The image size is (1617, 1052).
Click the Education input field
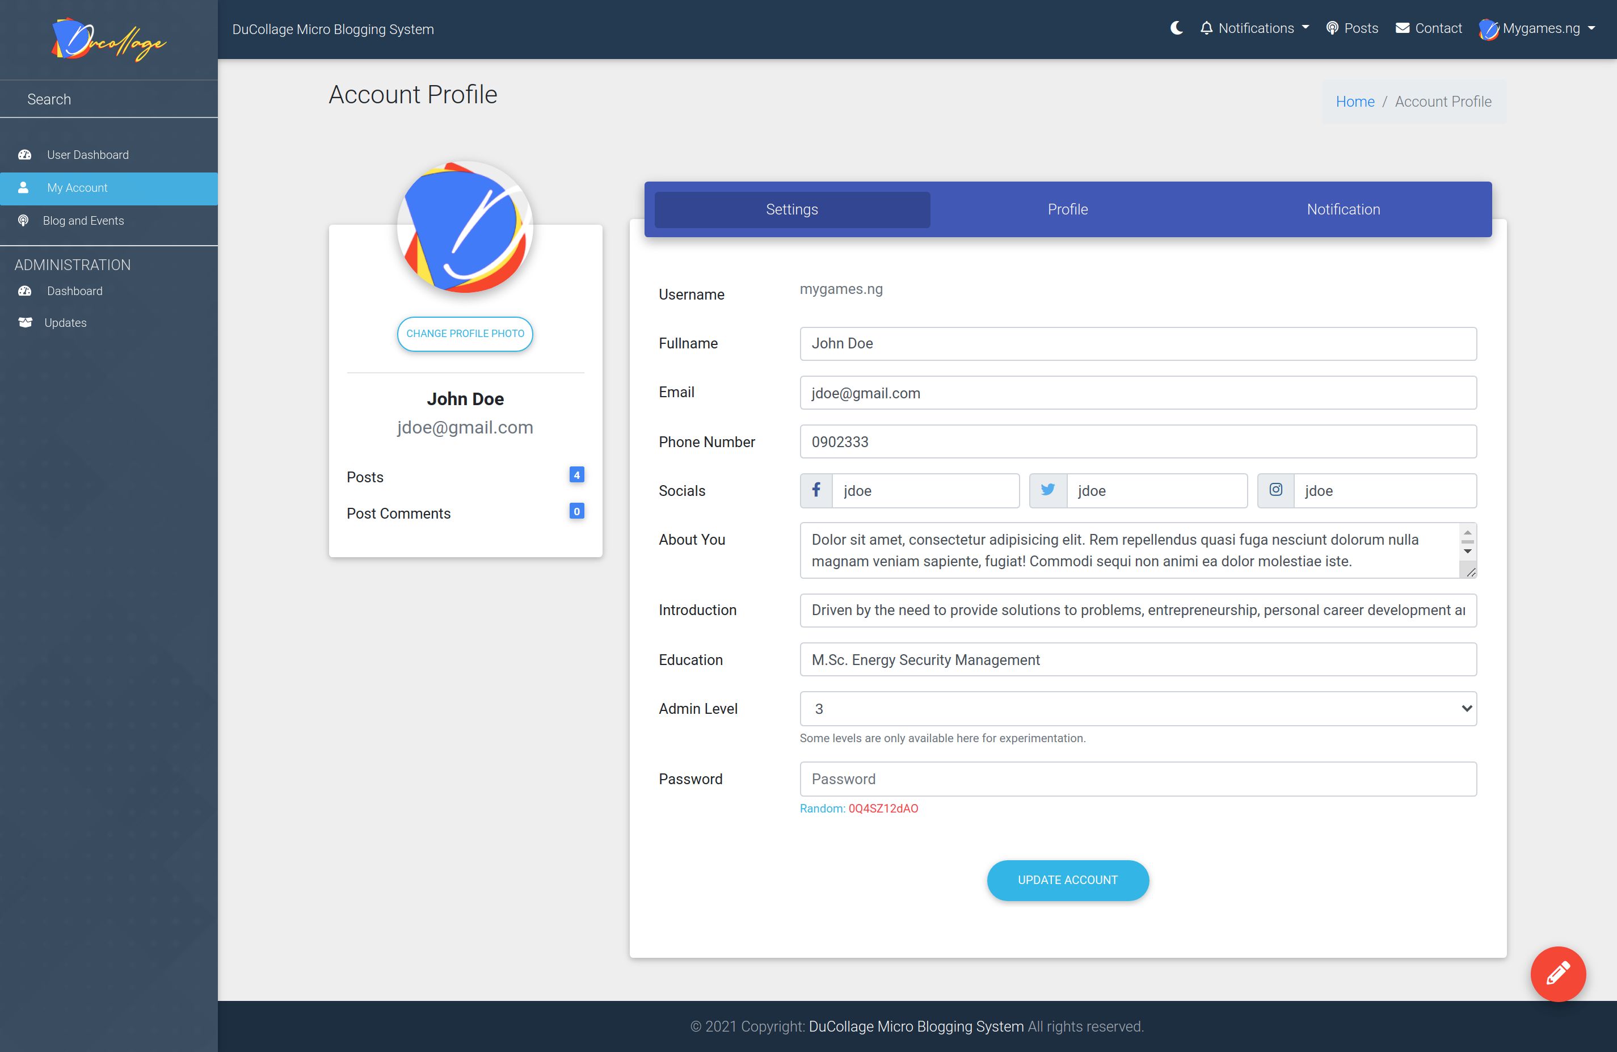pyautogui.click(x=1138, y=659)
